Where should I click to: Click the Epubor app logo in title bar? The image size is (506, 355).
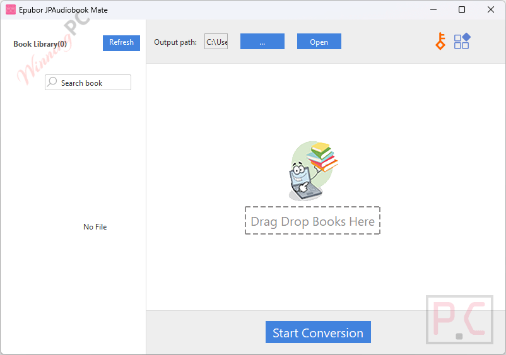[11, 9]
